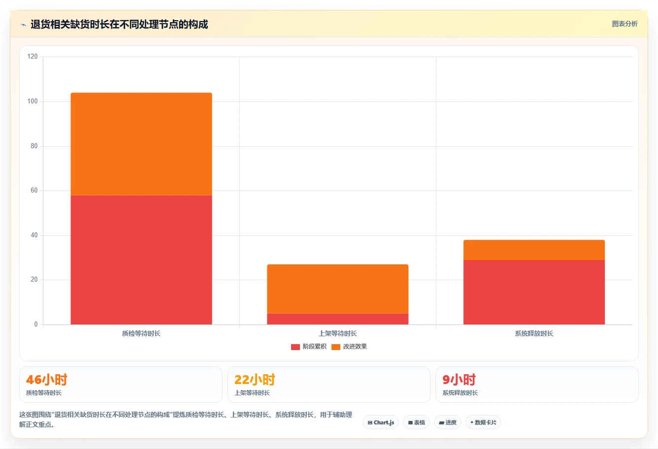Select the 数据卡片 tag chip
The height and width of the screenshot is (449, 658).
(x=483, y=422)
